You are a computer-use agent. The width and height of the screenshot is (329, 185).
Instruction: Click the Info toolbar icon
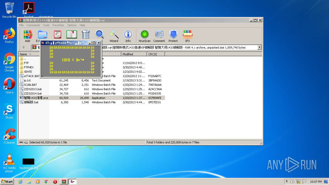coord(128,36)
